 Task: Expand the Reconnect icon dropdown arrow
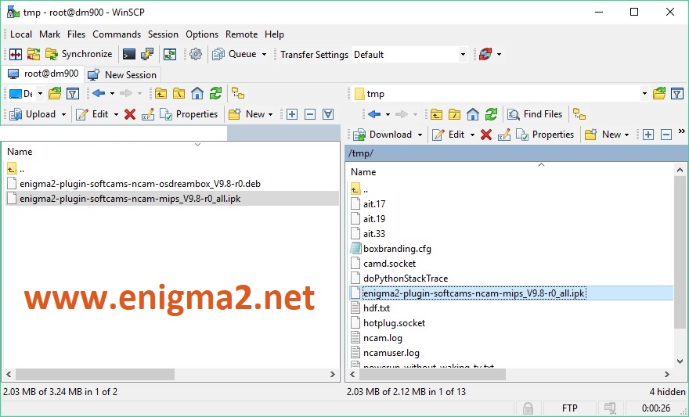(x=500, y=55)
